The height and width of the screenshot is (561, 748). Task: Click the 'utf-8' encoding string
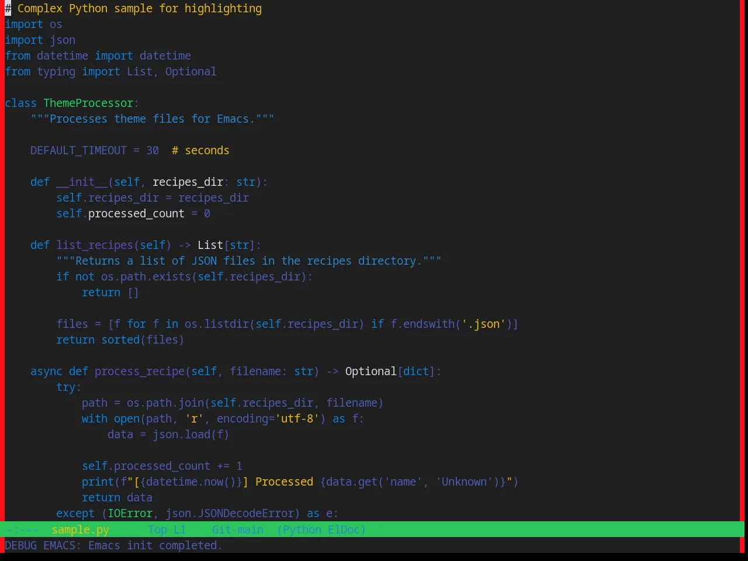point(297,418)
